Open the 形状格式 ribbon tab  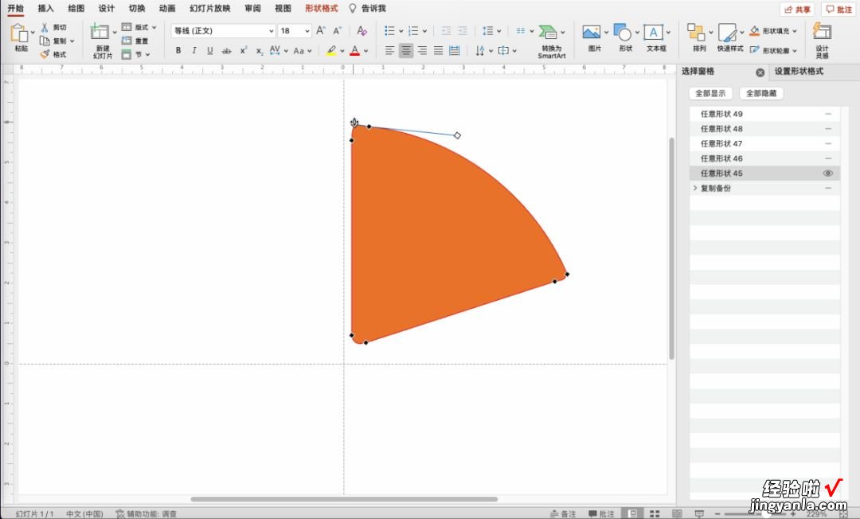pos(322,8)
